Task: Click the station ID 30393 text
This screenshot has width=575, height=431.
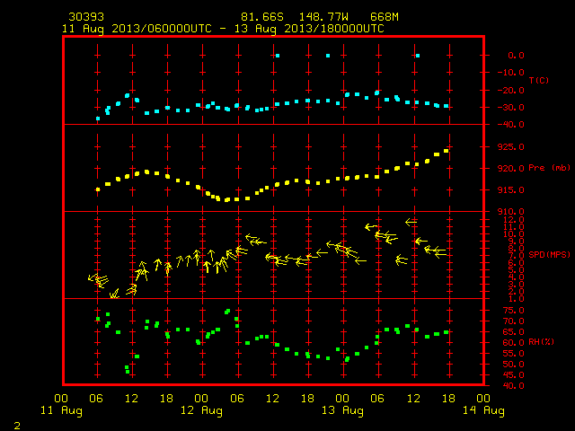Action: tap(86, 17)
